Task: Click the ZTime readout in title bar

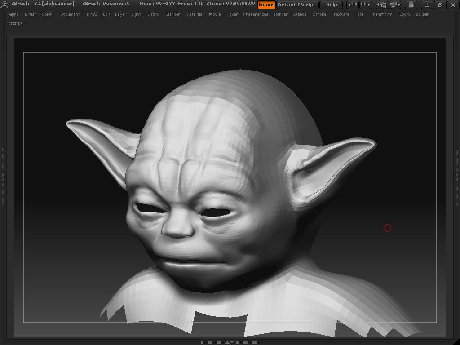Action: pyautogui.click(x=230, y=4)
